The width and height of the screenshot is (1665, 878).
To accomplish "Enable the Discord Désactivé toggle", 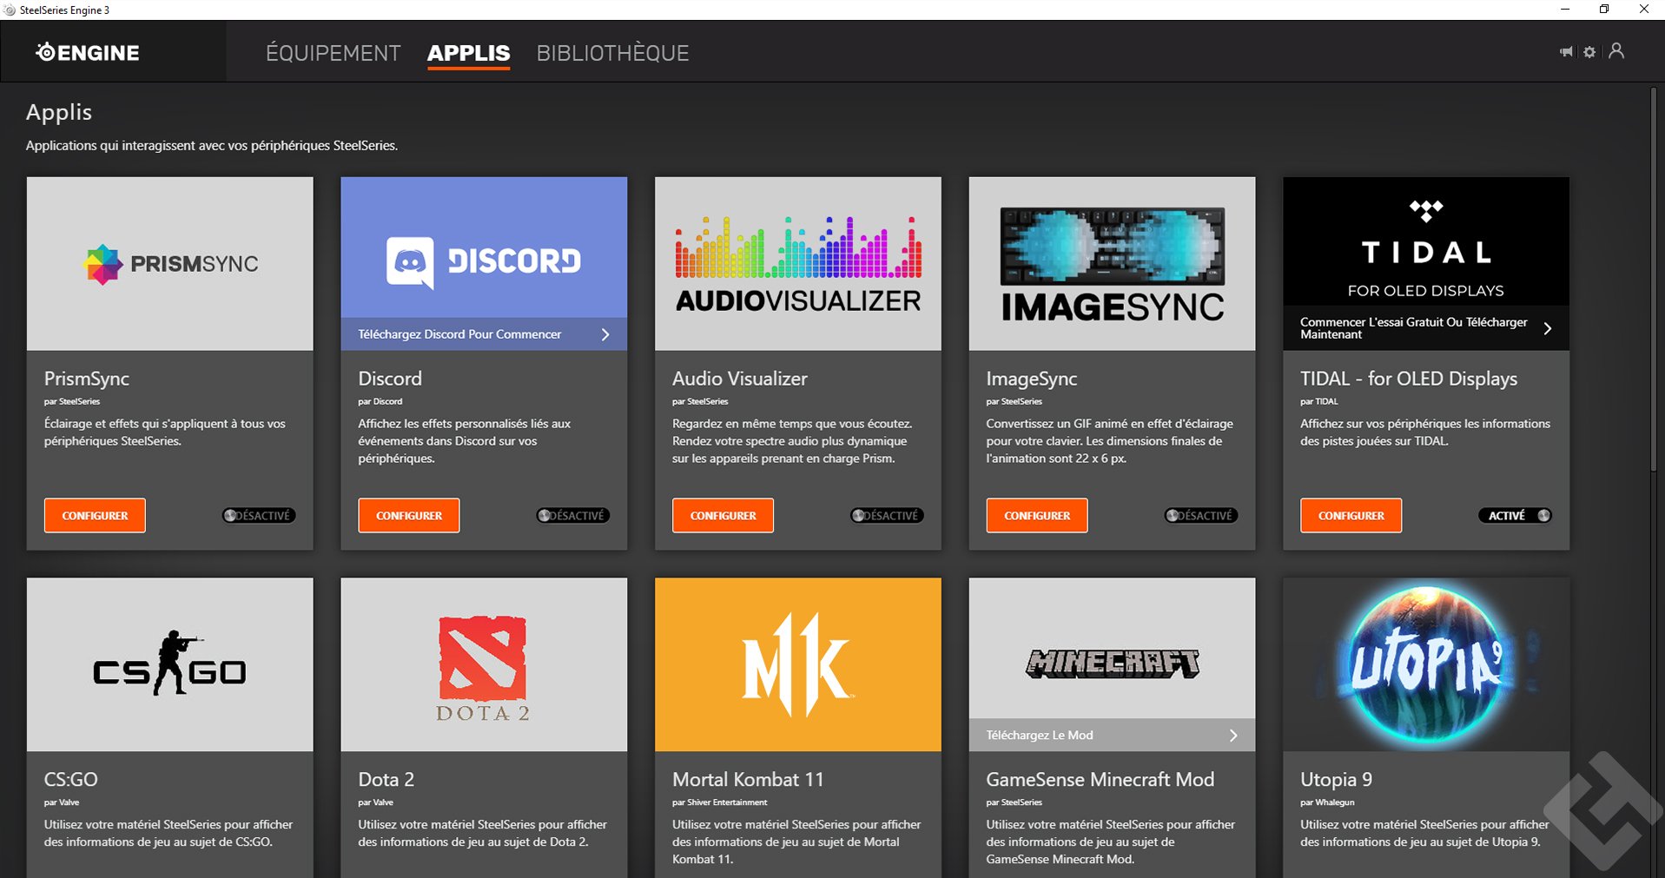I will 573,516.
